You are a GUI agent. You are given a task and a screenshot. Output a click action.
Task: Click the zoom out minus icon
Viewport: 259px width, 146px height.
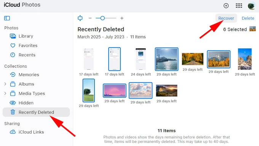click(90, 18)
